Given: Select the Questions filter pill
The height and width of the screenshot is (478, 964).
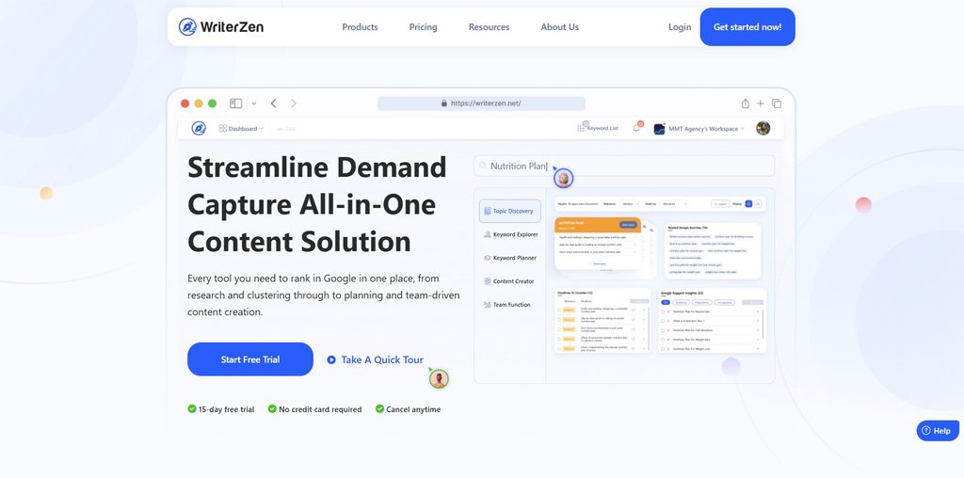Looking at the screenshot, I should pyautogui.click(x=682, y=302).
